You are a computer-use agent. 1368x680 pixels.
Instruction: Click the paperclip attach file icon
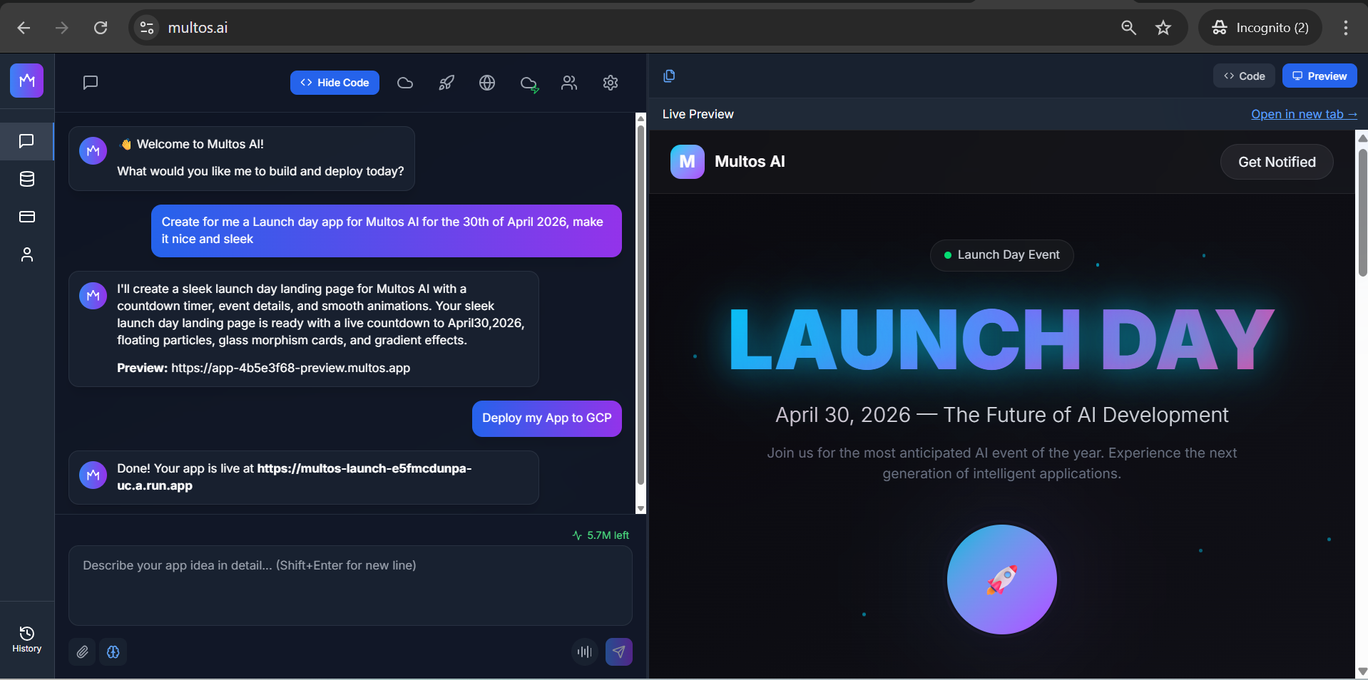[x=83, y=651]
